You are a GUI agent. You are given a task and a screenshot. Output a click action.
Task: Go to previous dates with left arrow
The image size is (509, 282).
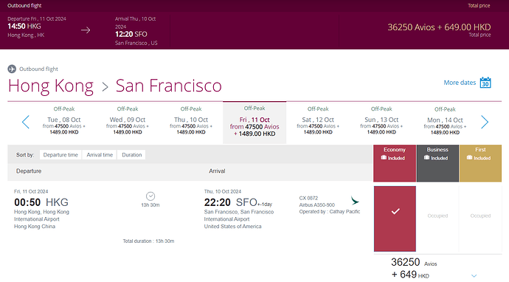[26, 122]
